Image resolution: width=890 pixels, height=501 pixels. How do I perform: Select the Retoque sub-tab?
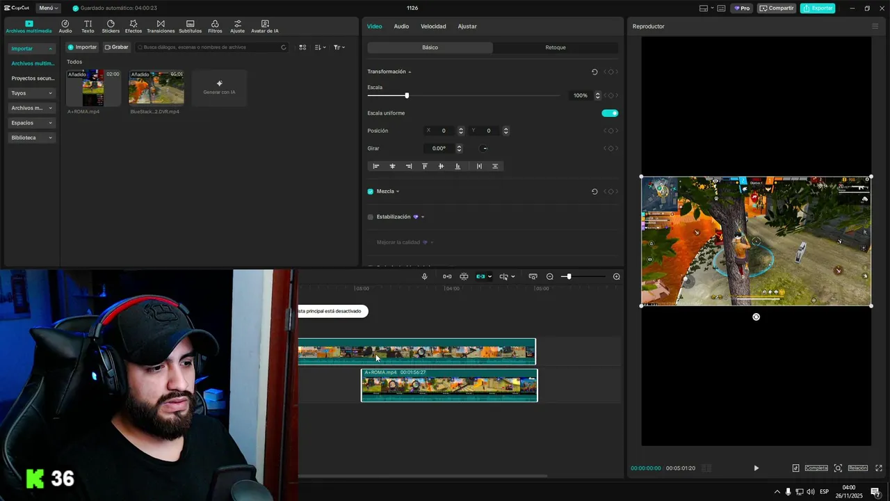click(556, 47)
